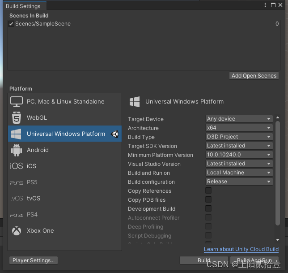
Task: Open the Build configuration Release dropdown
Action: point(239,182)
